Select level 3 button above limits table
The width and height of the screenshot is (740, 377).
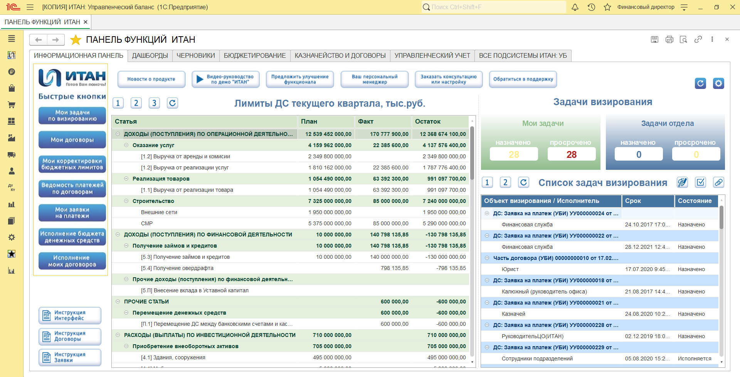(x=154, y=103)
